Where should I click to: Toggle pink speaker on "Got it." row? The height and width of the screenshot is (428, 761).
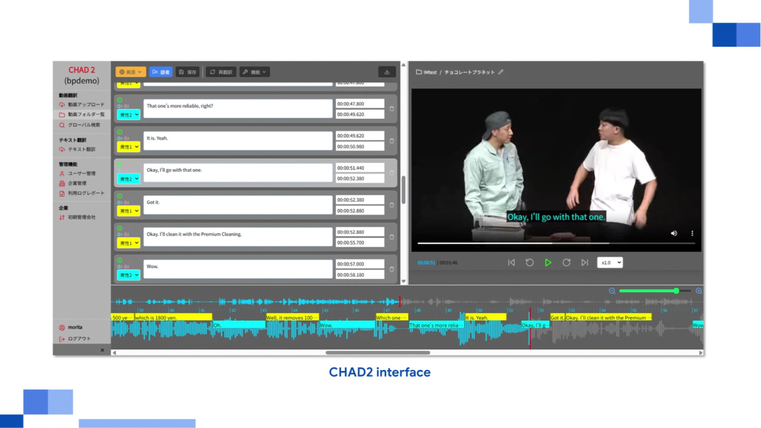pyautogui.click(x=126, y=202)
